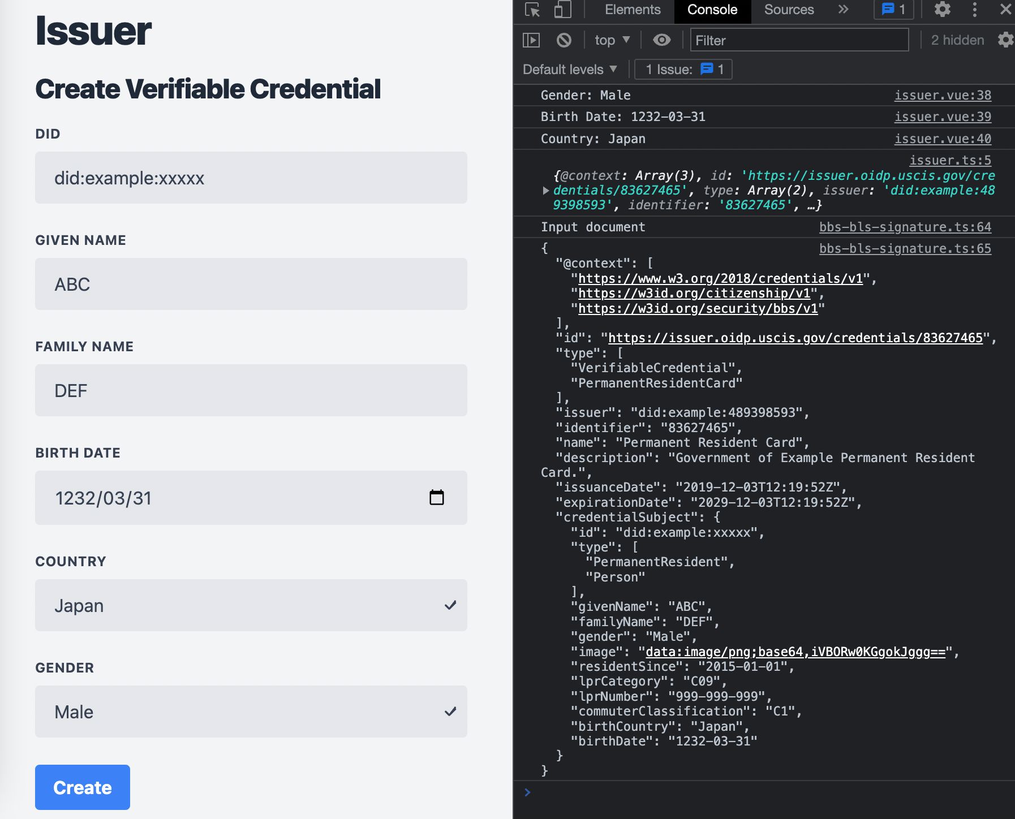Open source link issuer.ts:5
1015x819 pixels.
[950, 160]
